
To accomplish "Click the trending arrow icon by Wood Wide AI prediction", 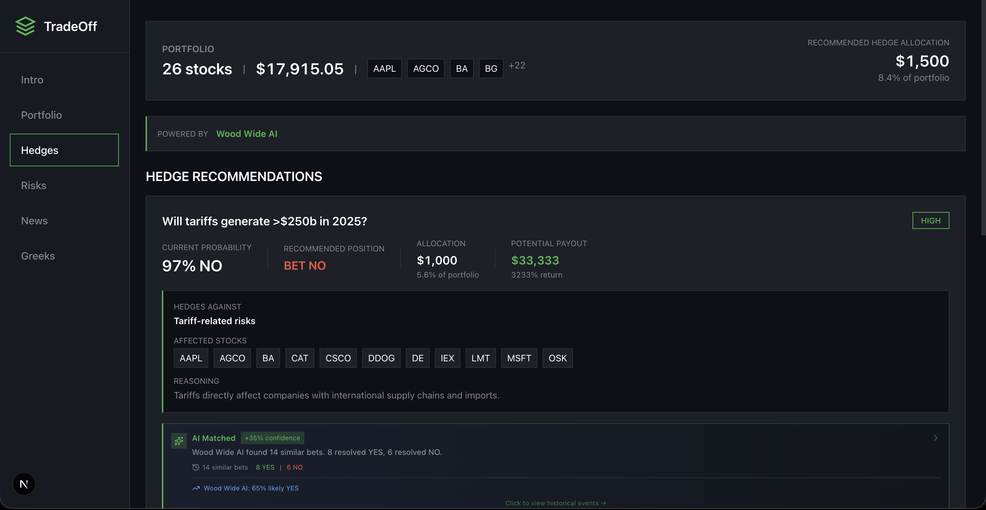I will click(196, 488).
